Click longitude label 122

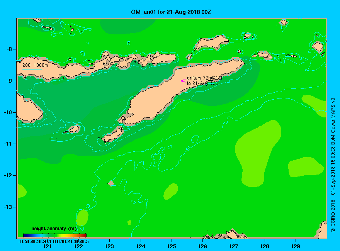click(x=78, y=246)
